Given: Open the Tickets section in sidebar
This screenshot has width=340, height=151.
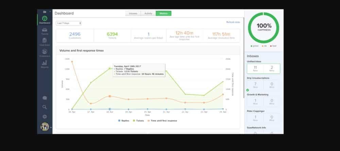Looking at the screenshot, I should pos(45,30).
